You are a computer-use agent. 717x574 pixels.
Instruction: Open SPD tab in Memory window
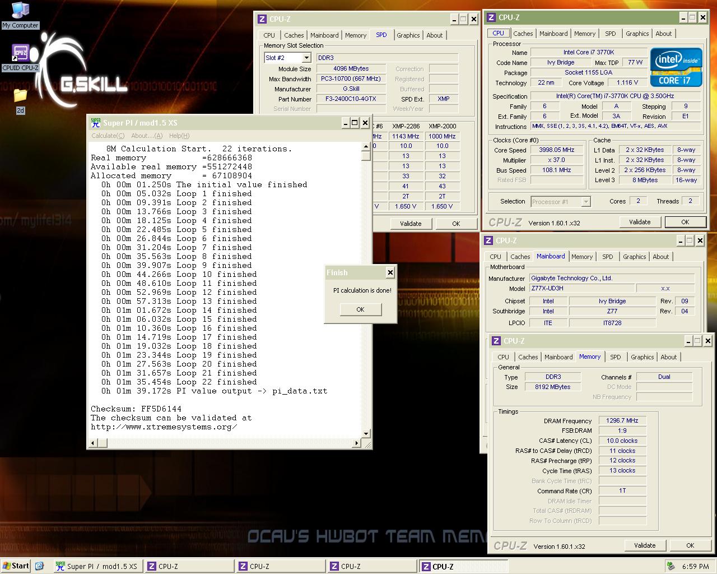[616, 357]
